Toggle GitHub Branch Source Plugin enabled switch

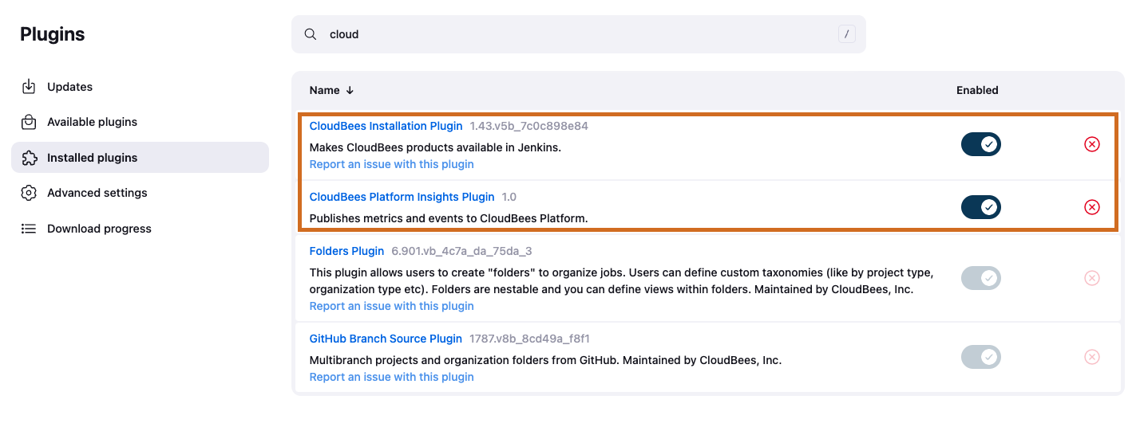[980, 357]
